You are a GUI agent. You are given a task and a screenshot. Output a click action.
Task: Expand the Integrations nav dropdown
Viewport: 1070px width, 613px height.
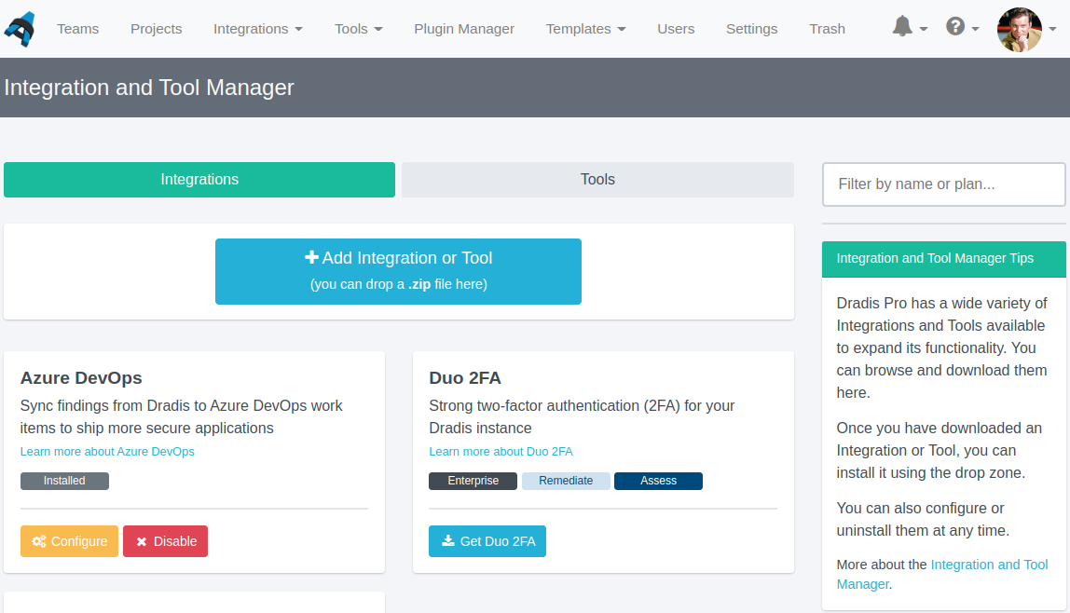(x=258, y=29)
